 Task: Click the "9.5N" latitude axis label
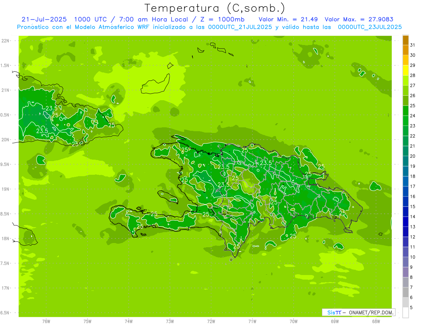5,164
